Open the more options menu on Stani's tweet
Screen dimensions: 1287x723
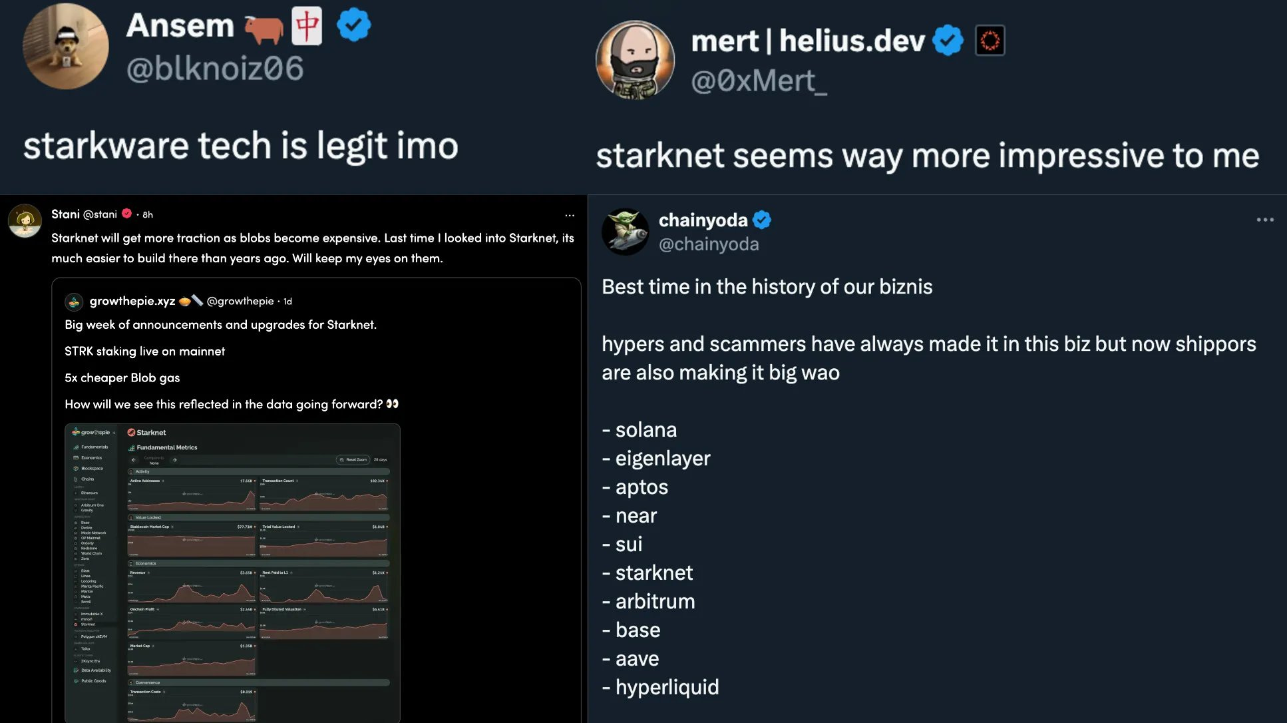pyautogui.click(x=570, y=214)
